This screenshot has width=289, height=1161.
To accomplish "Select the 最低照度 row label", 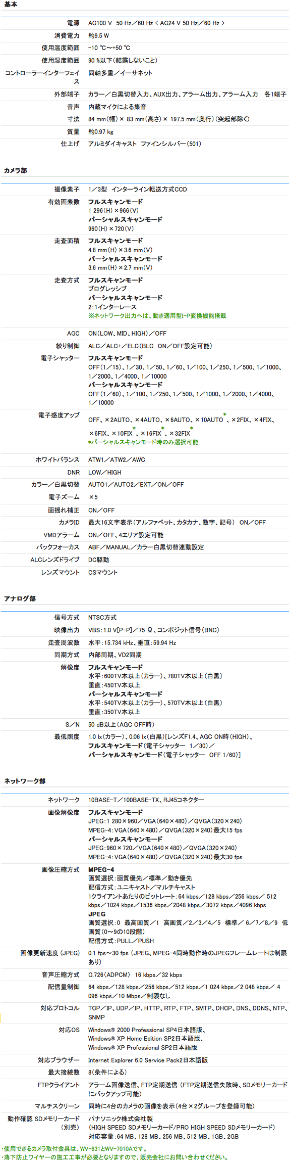I will [67, 737].
